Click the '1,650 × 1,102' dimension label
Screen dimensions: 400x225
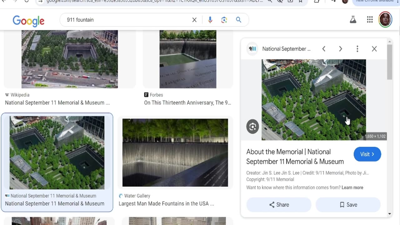(x=375, y=136)
